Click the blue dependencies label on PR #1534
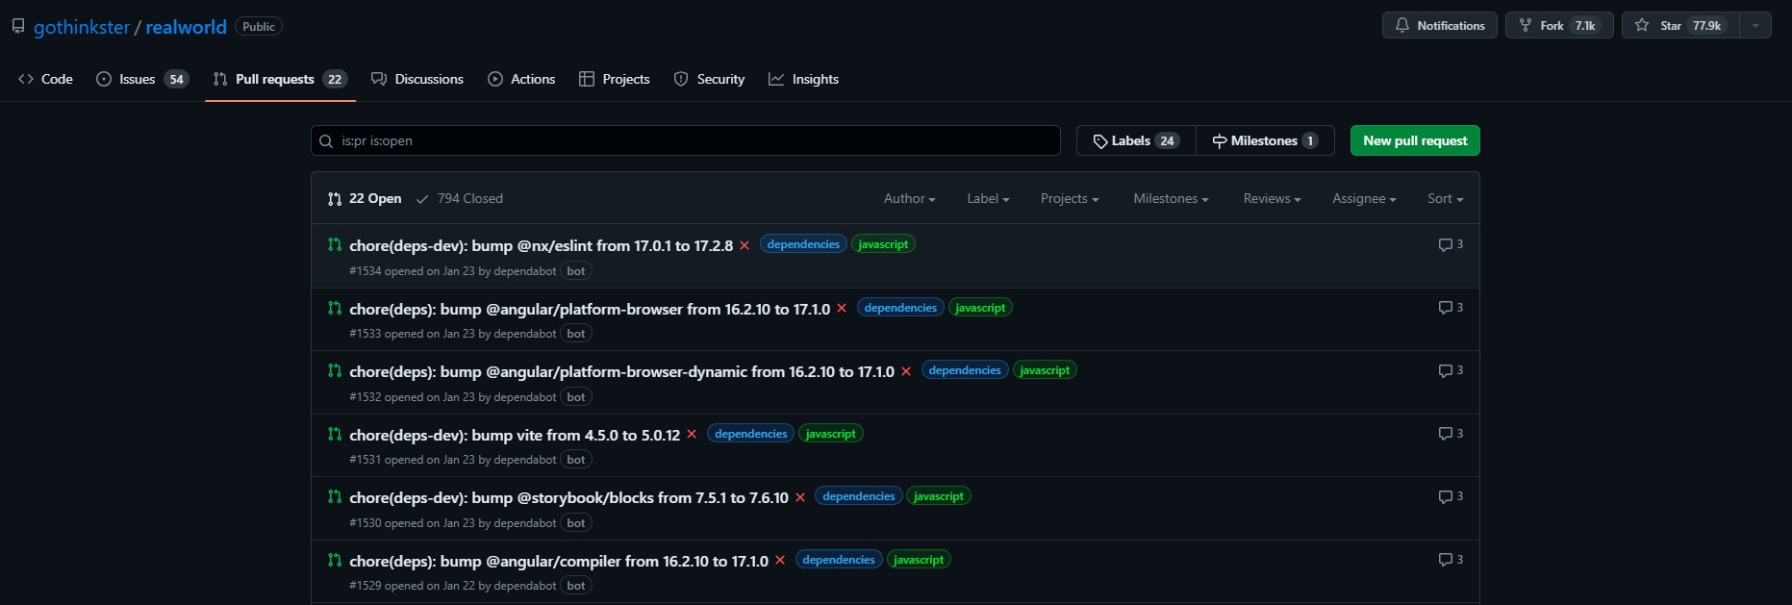This screenshot has width=1792, height=605. pos(803,244)
